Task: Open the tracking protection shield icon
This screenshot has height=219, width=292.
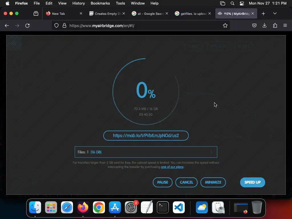Action: click(56, 25)
